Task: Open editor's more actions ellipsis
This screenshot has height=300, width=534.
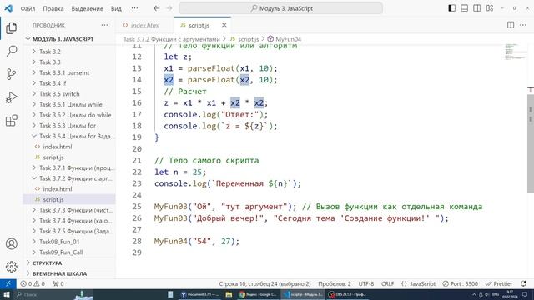Action: (x=523, y=25)
